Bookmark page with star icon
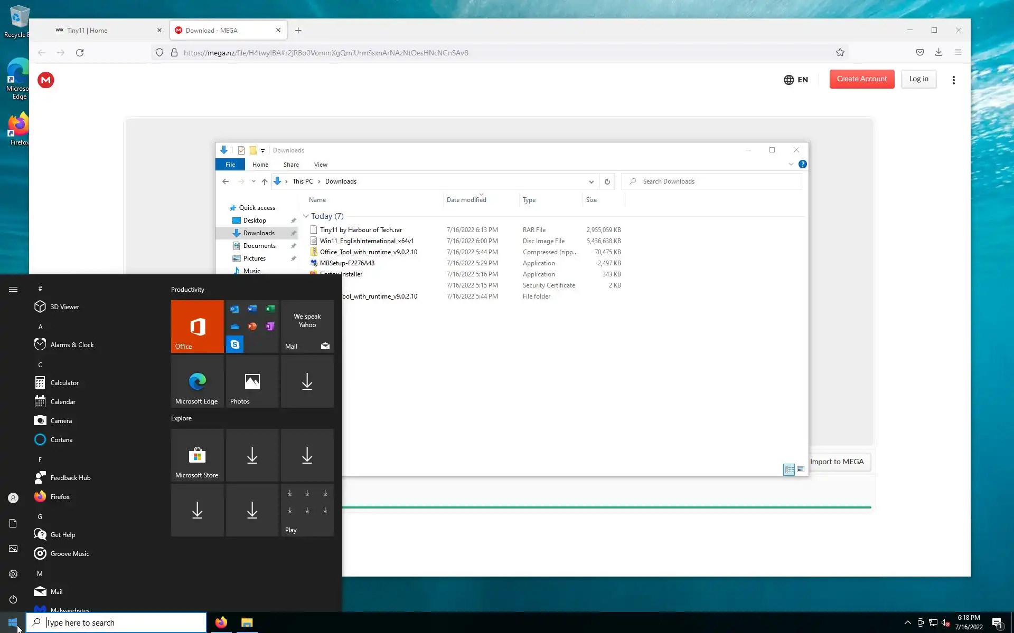 point(840,52)
